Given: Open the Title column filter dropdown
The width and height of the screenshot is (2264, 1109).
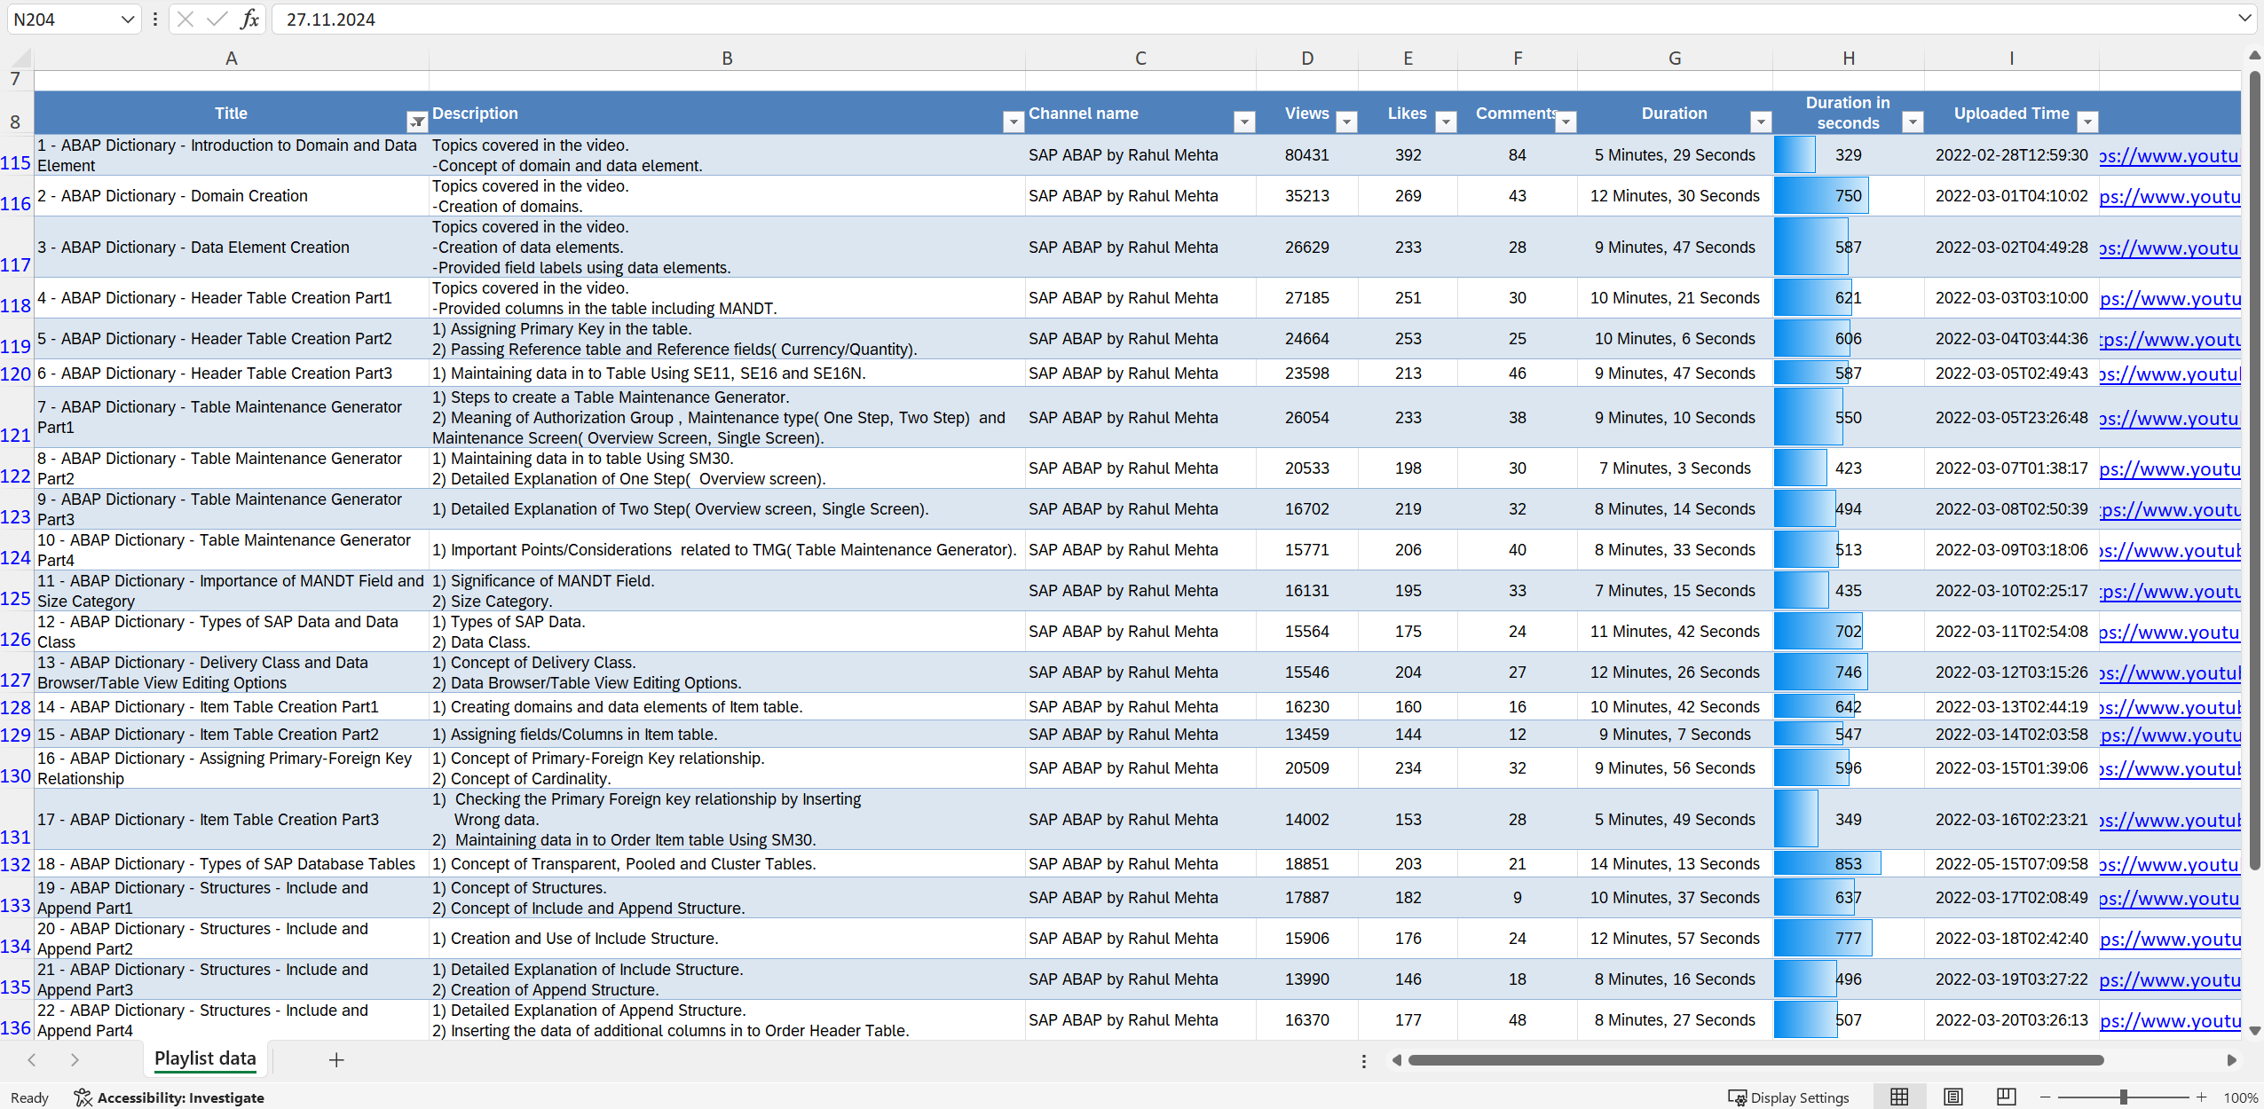Looking at the screenshot, I should click(x=416, y=122).
